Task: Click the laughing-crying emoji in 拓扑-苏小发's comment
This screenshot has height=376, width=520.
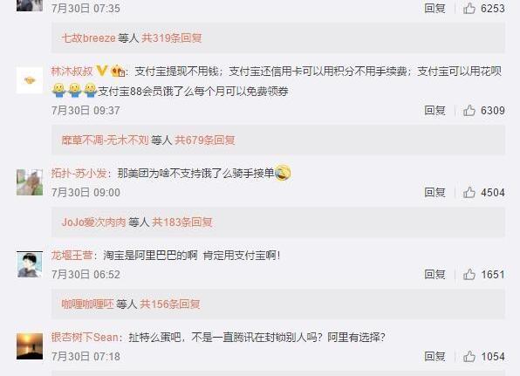Action: (x=283, y=173)
